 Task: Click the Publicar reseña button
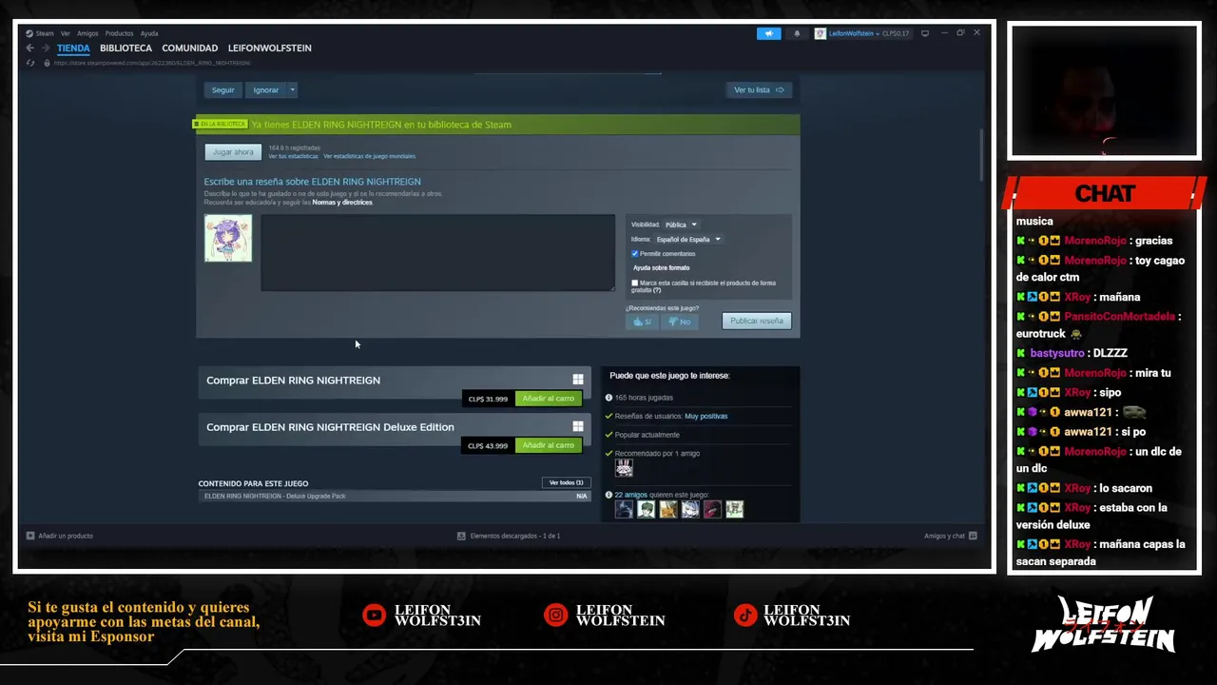tap(757, 321)
